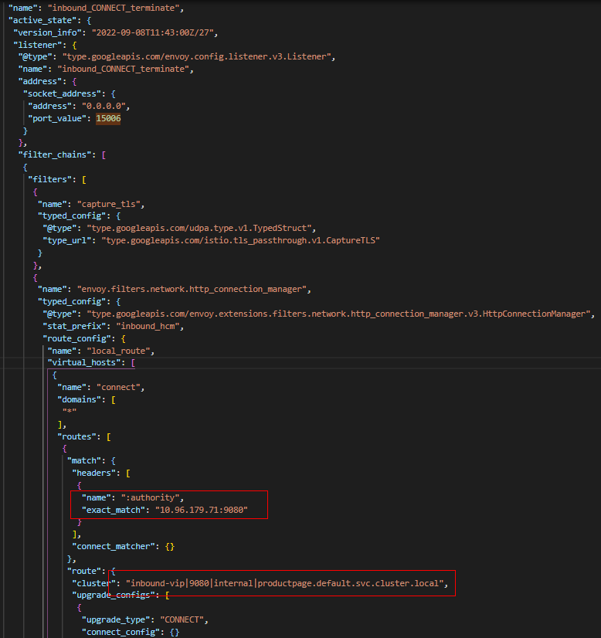
Task: Click the HttpConnectionManager type URL string
Action: click(341, 314)
